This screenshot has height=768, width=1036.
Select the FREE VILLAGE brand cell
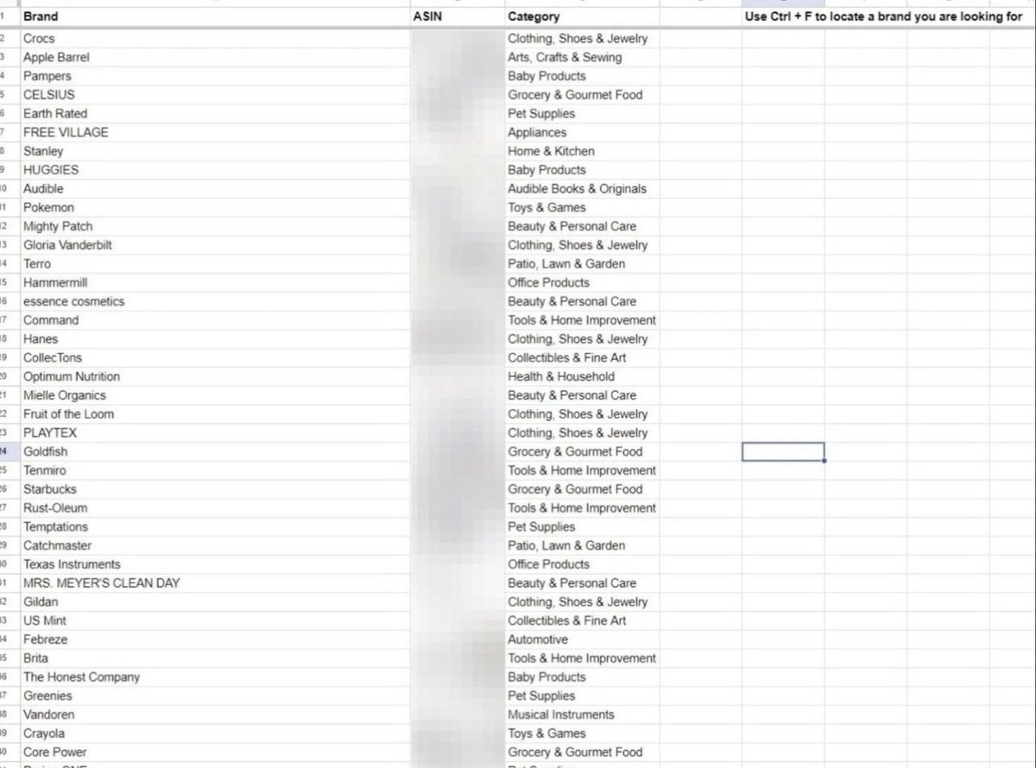point(213,133)
